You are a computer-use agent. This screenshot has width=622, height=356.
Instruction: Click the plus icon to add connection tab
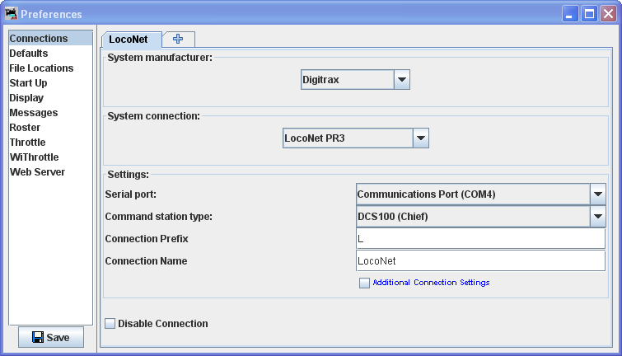tap(178, 39)
